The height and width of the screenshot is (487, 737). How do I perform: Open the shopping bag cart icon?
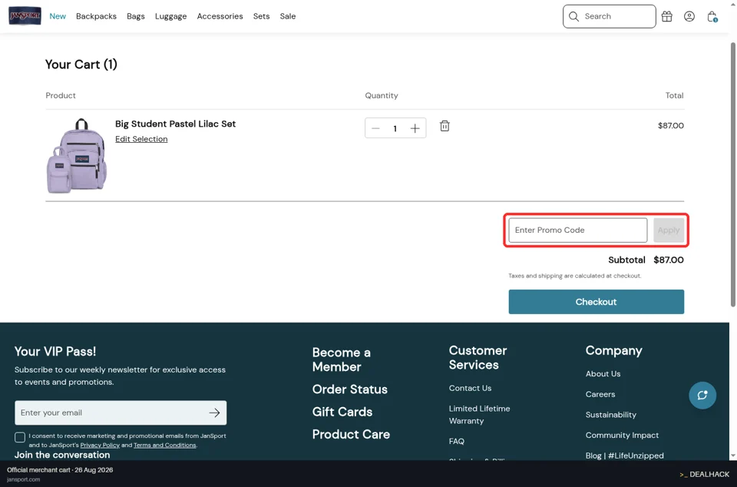click(712, 16)
